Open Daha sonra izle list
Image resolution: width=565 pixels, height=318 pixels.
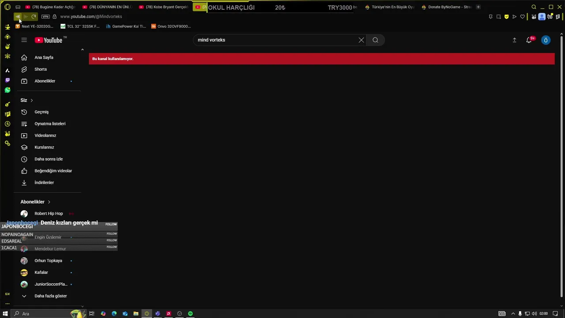click(49, 159)
